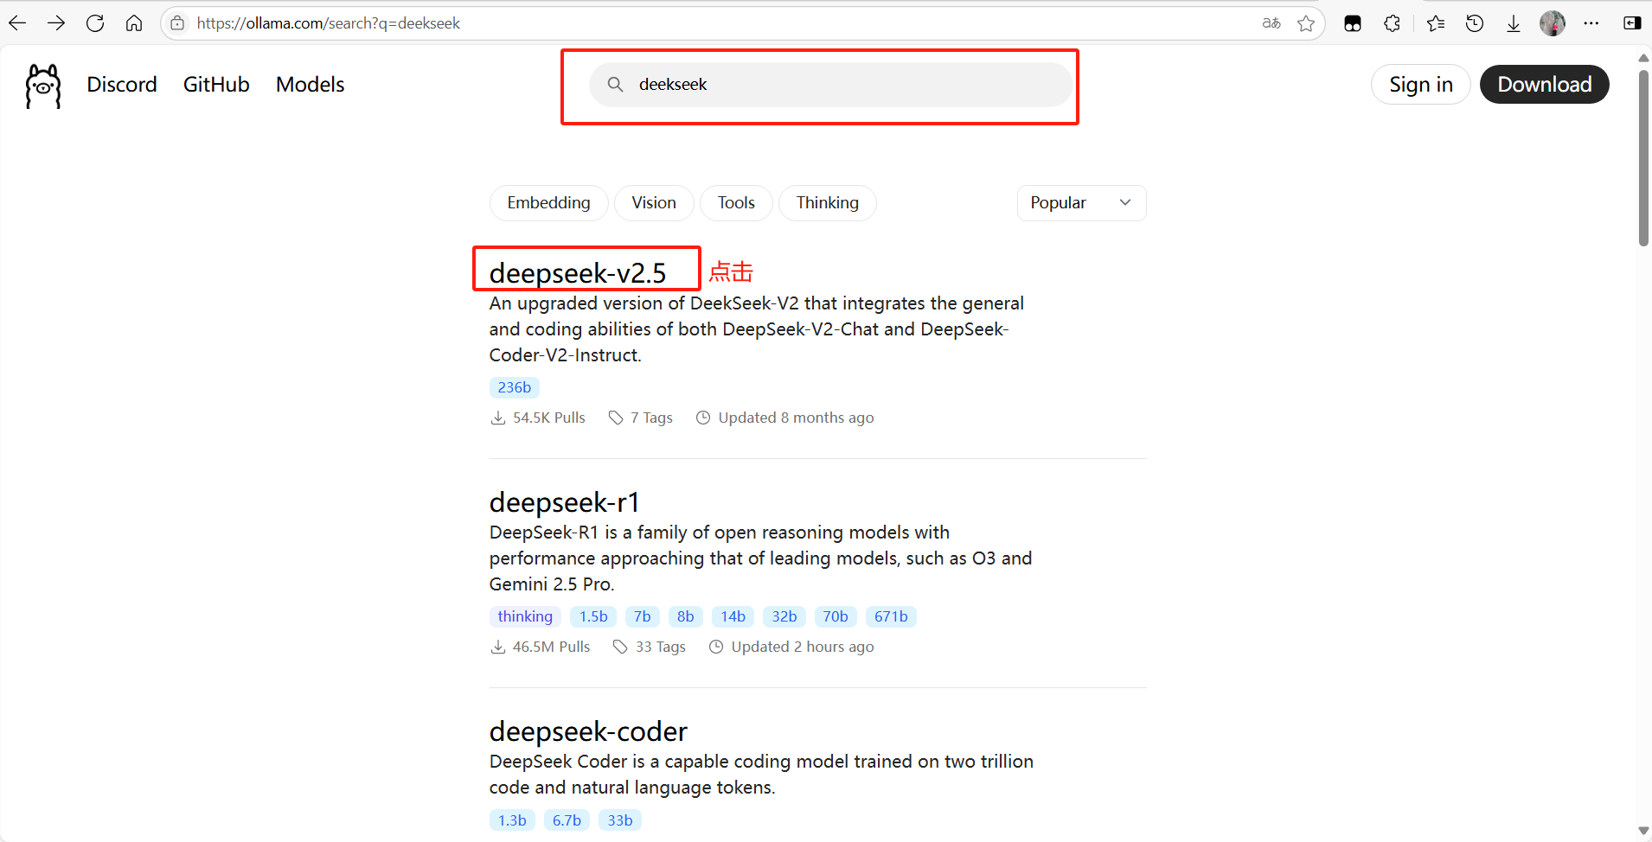The height and width of the screenshot is (842, 1652).
Task: View site info lock icon
Action: coord(177,23)
